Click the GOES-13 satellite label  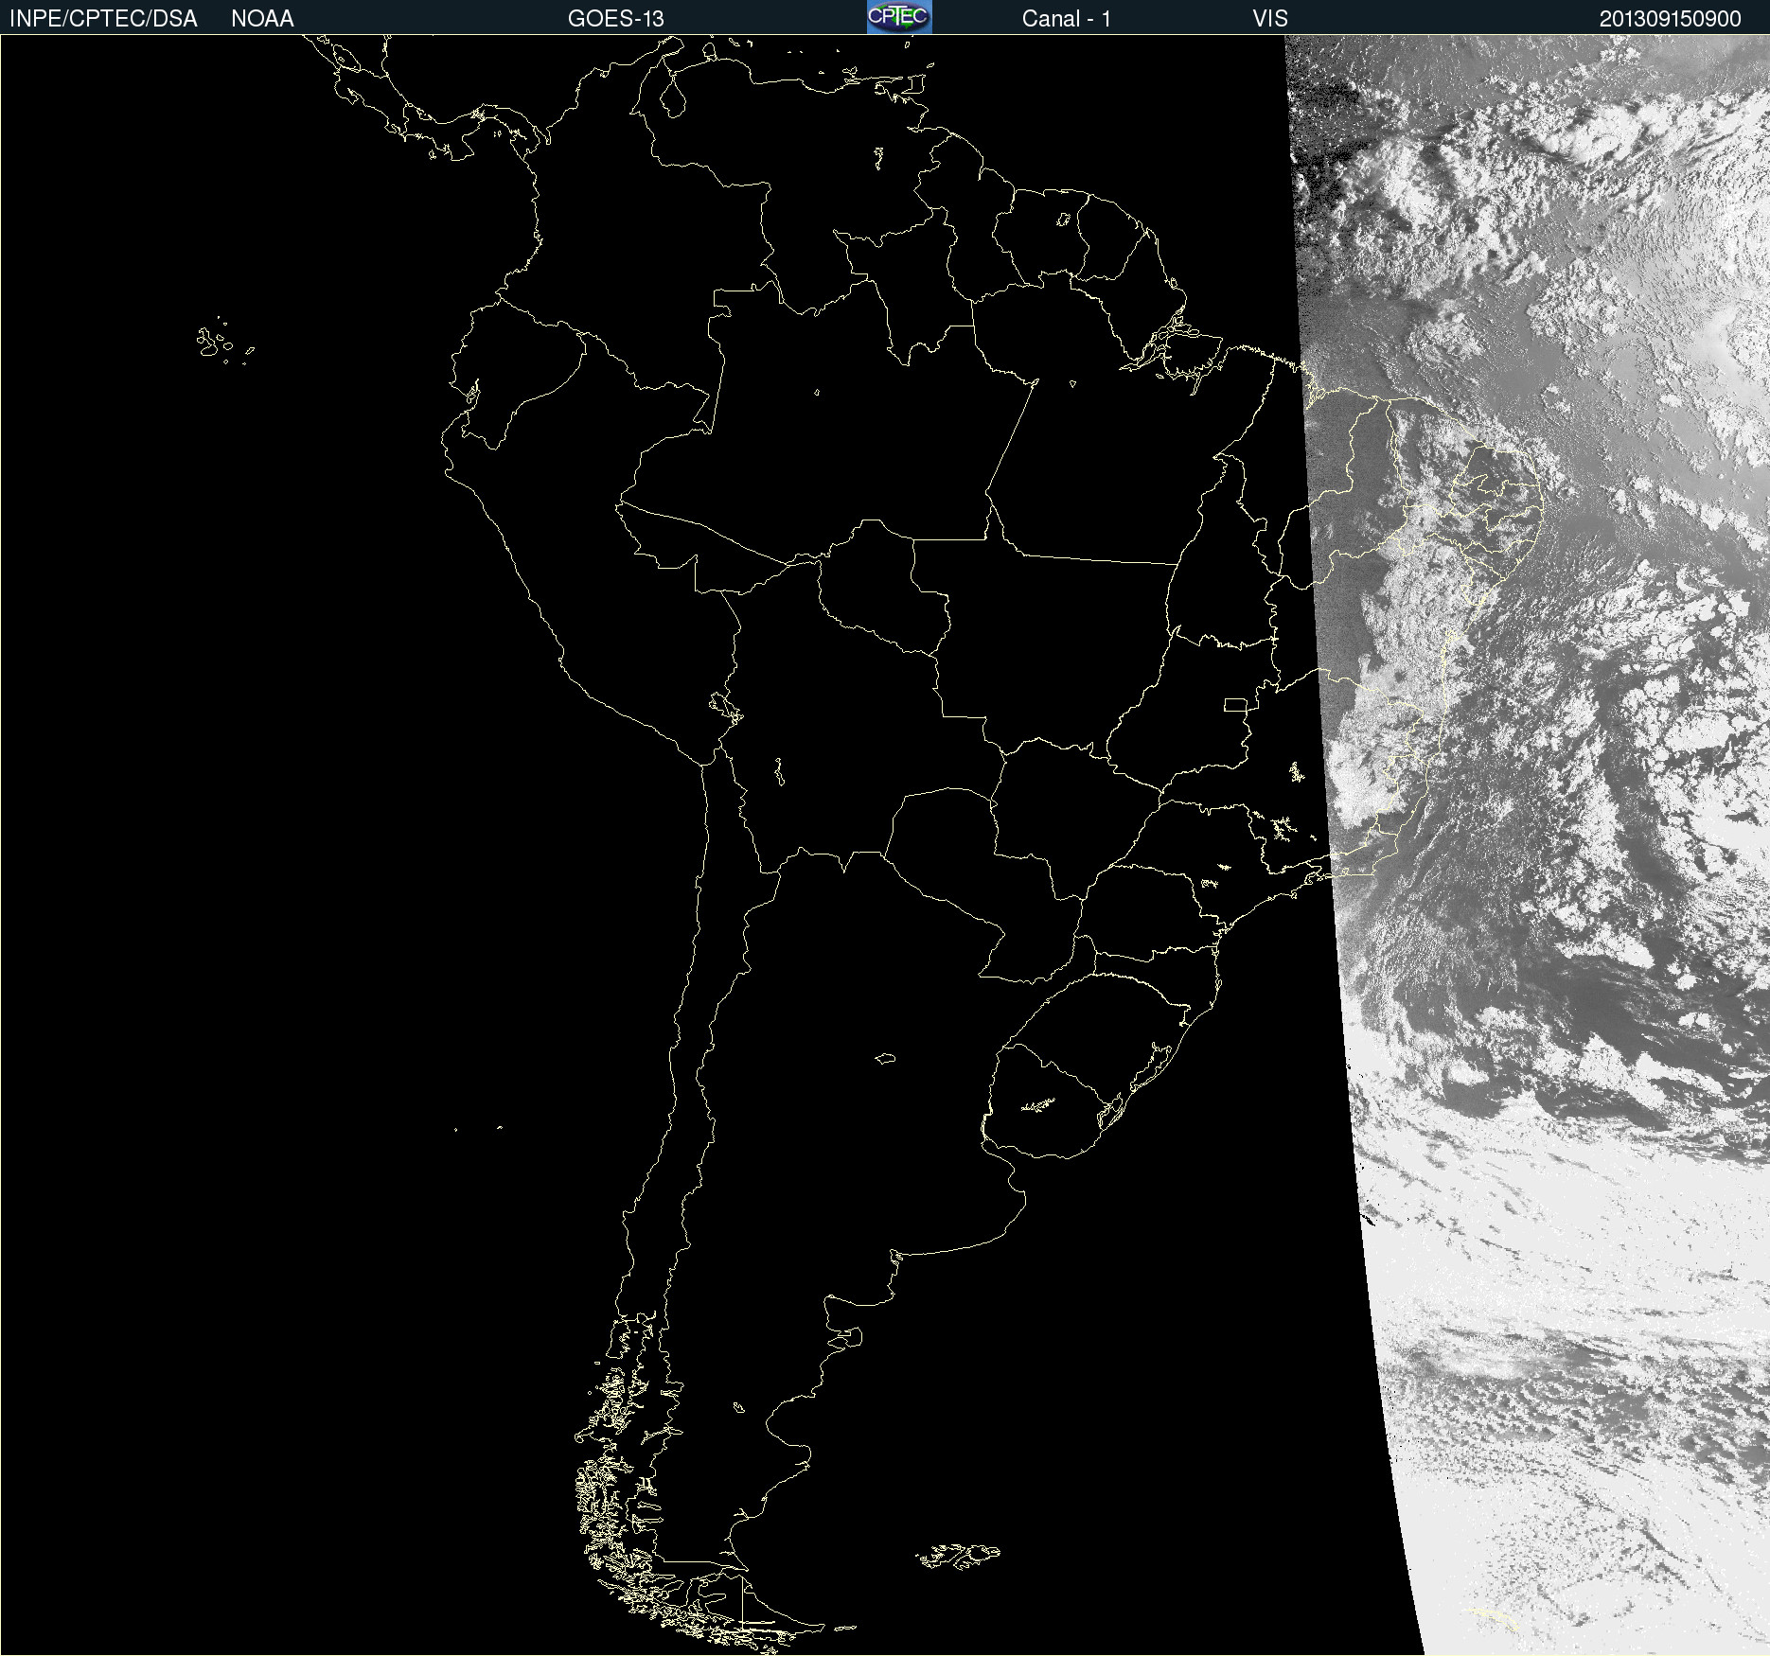(x=616, y=19)
